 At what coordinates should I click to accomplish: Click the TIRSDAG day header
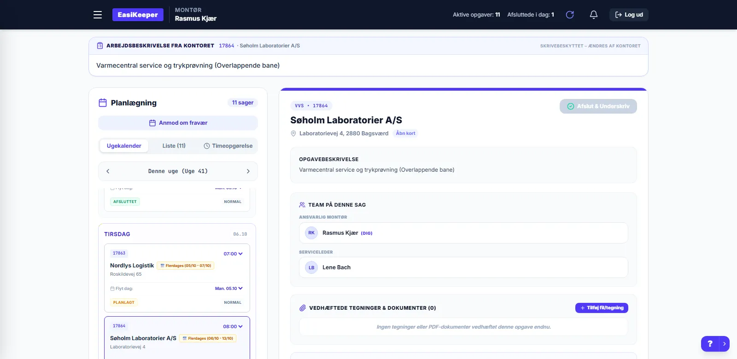[117, 234]
